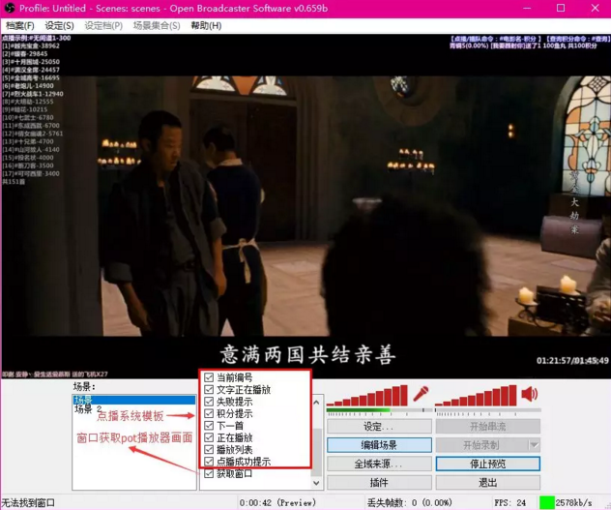Click the sources list scroll-down arrow
The image size is (611, 510).
(316, 483)
